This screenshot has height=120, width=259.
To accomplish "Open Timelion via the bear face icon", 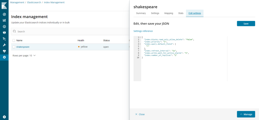I will (x=5, y=32).
